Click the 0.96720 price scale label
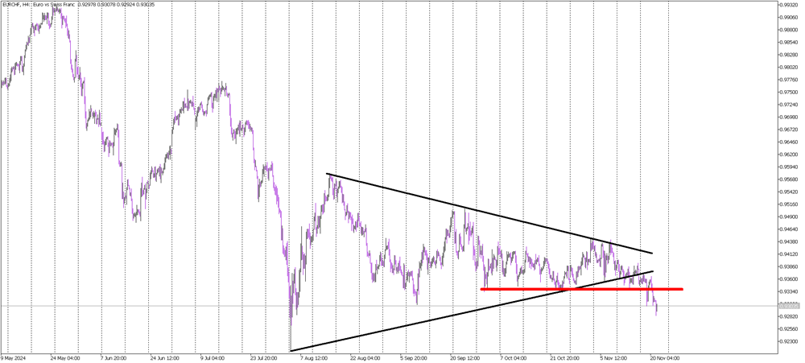Viewport: 805px width, 363px height. click(x=789, y=130)
